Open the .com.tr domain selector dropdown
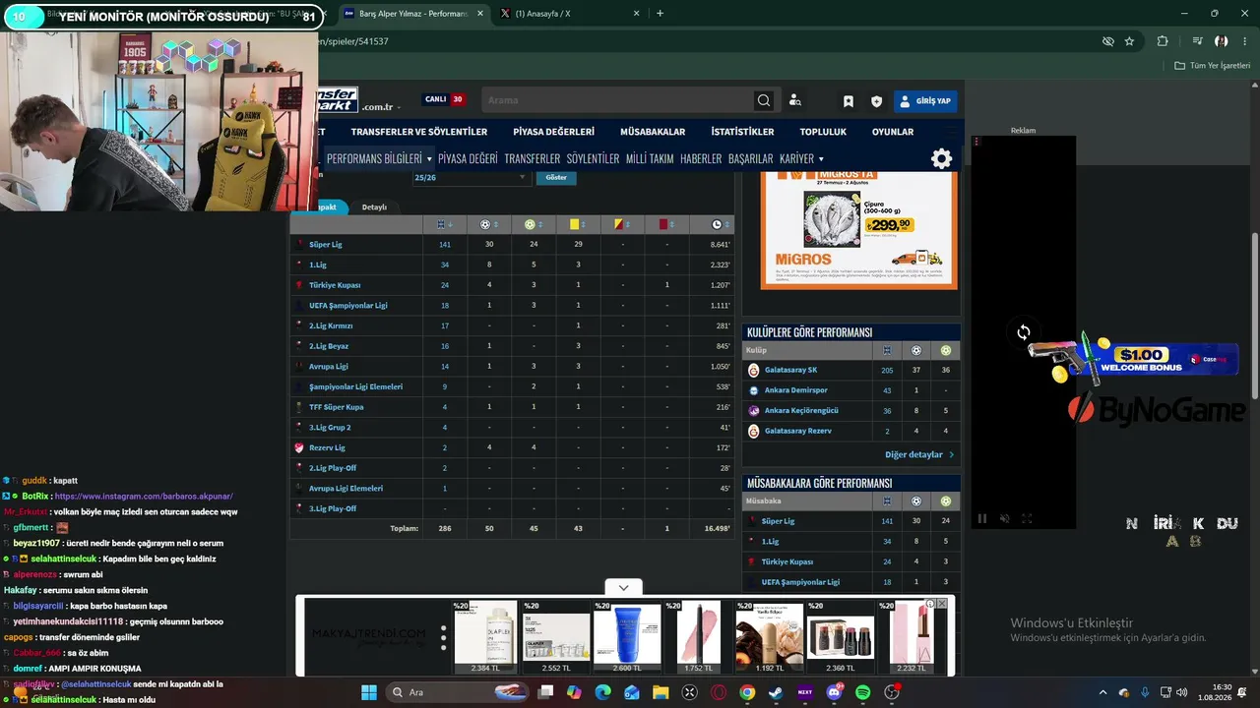 380,107
